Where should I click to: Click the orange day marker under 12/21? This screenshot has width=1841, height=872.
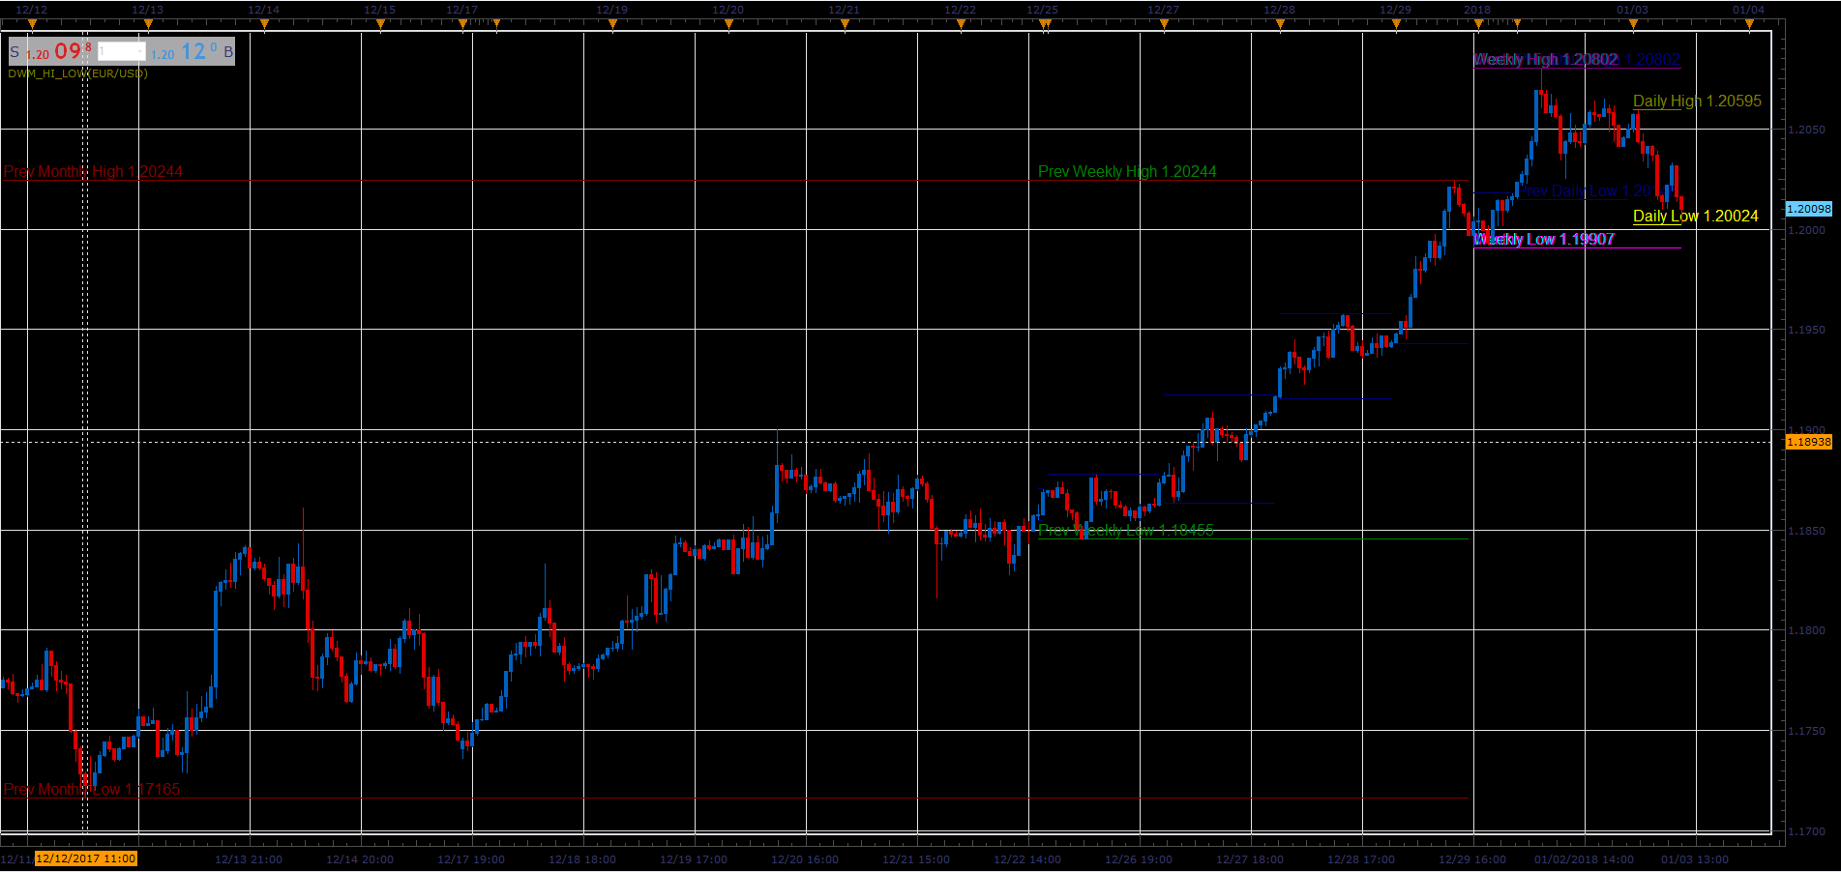[845, 26]
